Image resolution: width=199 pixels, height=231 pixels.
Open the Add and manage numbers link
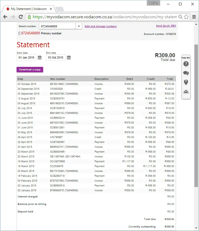point(100,26)
